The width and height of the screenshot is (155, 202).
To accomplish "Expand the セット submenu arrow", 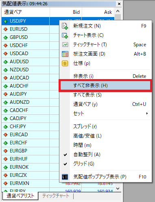I will click(x=147, y=114).
